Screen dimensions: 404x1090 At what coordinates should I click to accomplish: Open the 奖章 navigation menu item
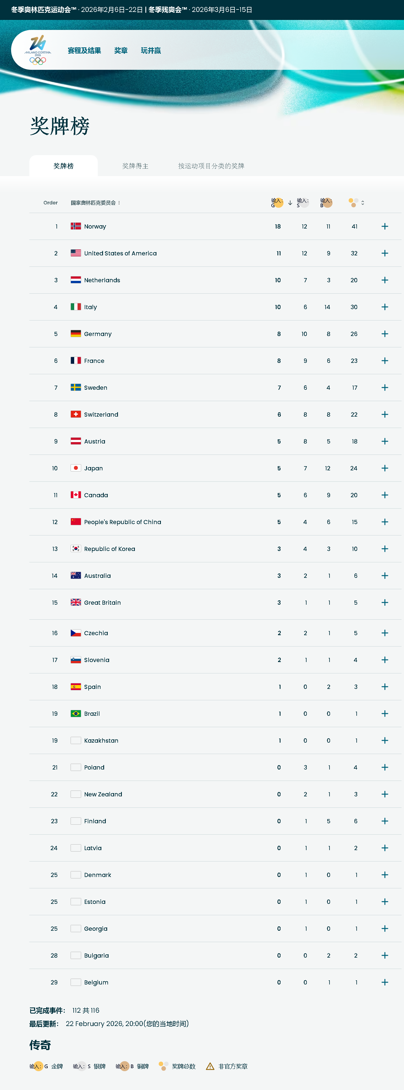[x=121, y=51]
